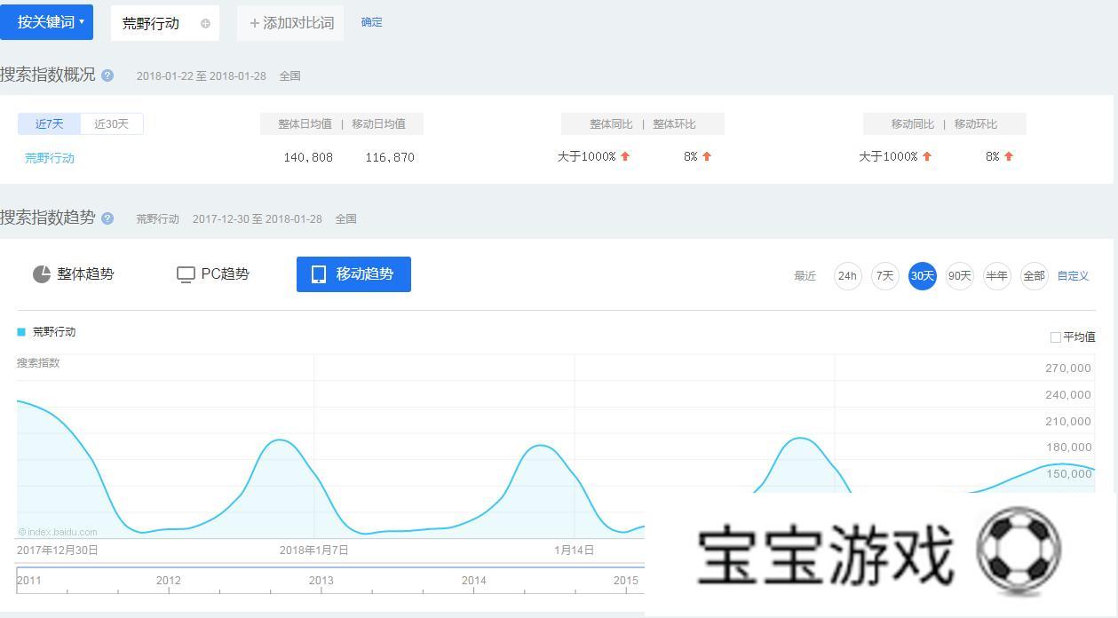Click the 2018-01-22 至 2018-01-28 date range
The width and height of the screenshot is (1118, 618).
[x=202, y=76]
